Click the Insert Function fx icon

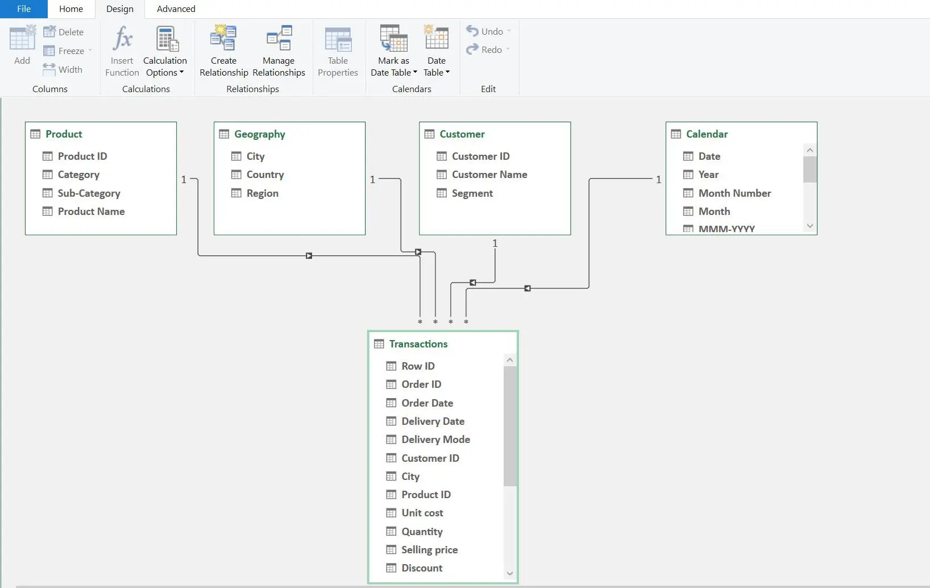(122, 39)
